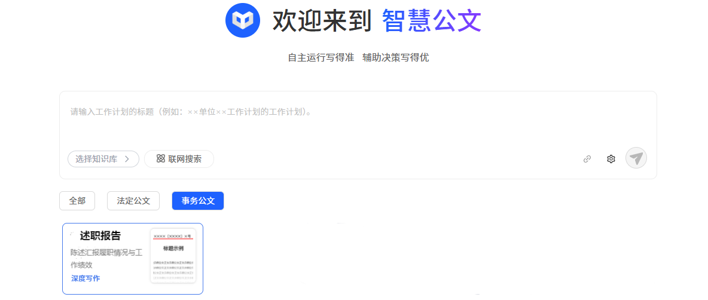Switch to the 全部 category tab
The image size is (708, 300).
click(77, 201)
